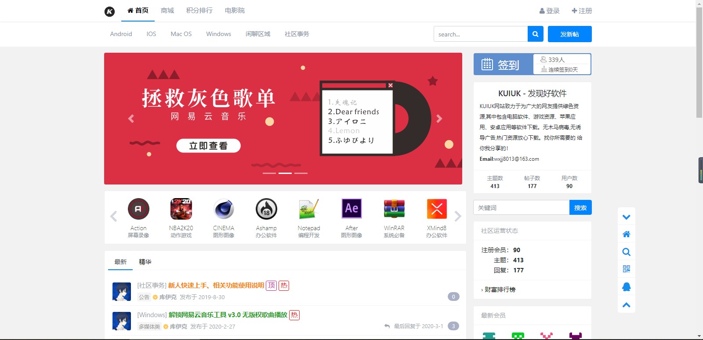Open the Android forum section
Image resolution: width=703 pixels, height=340 pixels.
pos(121,34)
